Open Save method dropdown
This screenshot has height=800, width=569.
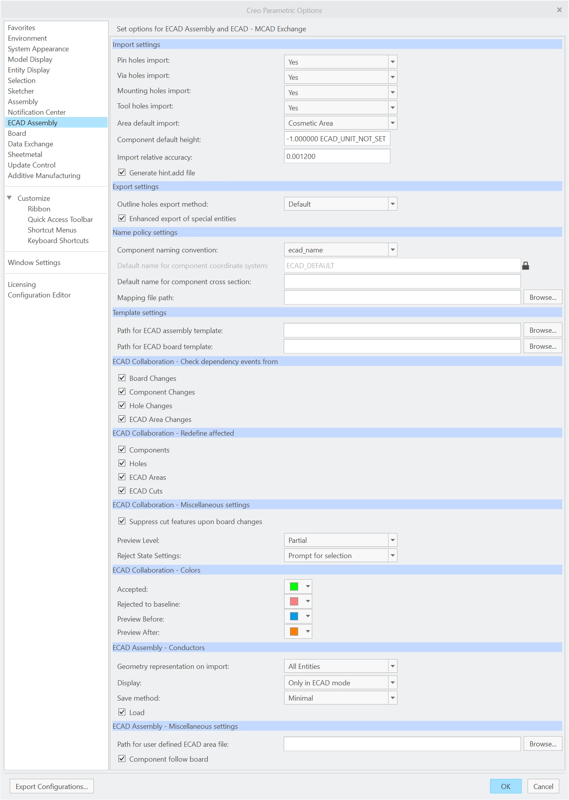click(340, 698)
